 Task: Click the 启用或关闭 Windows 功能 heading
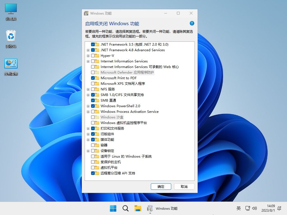(112, 24)
